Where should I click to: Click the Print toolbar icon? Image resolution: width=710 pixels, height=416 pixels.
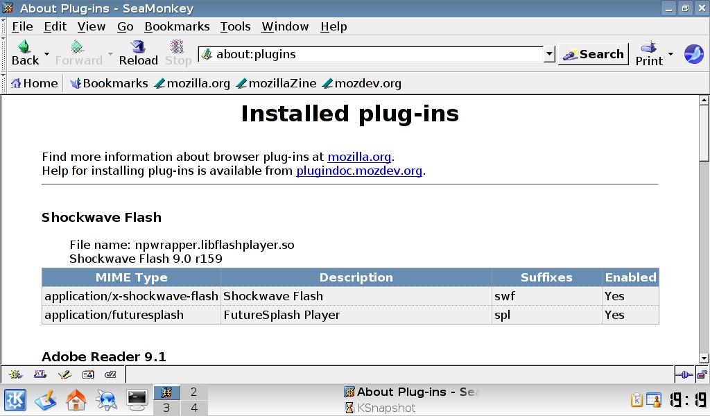(649, 48)
